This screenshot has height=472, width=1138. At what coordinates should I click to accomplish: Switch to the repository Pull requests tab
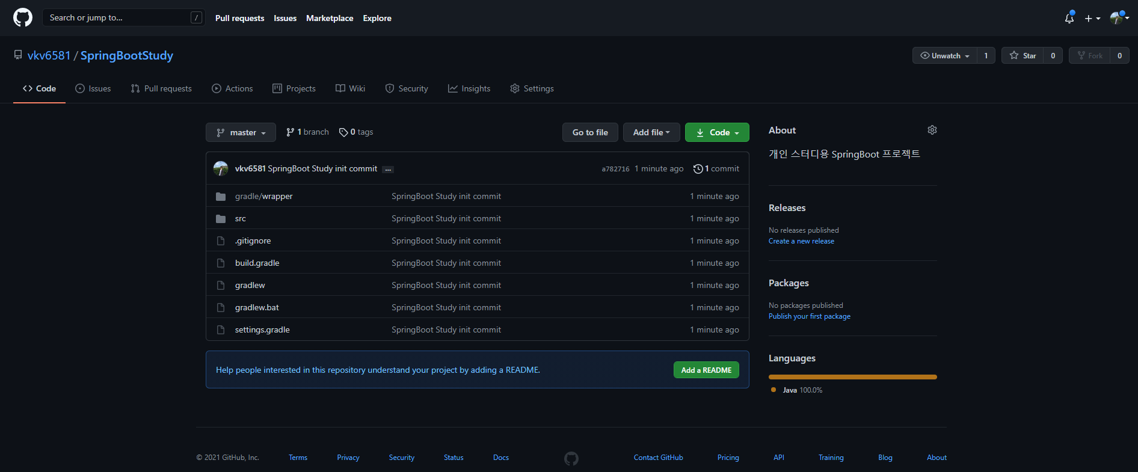coord(161,88)
